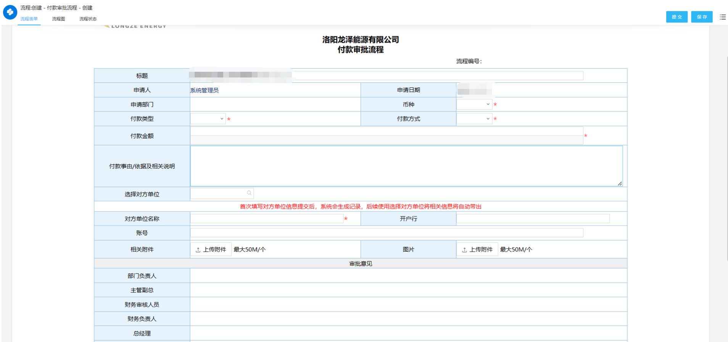Click the blue app logo icon
Screen dimensions: 728x342
pyautogui.click(x=10, y=13)
